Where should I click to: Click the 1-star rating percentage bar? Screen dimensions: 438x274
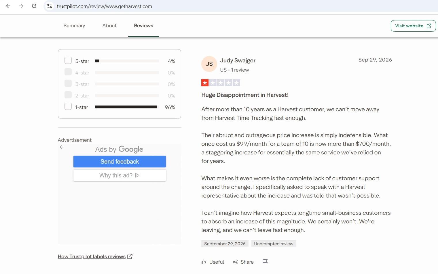click(x=127, y=107)
